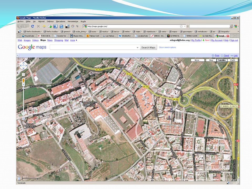Image resolution: width=252 pixels, height=189 pixels.
Task: Bookmark this page with the star icon
Action: (181, 26)
